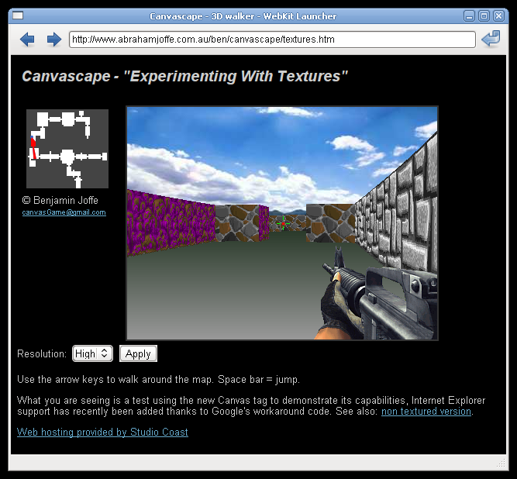Click the Apply button
The height and width of the screenshot is (479, 517).
click(x=138, y=353)
